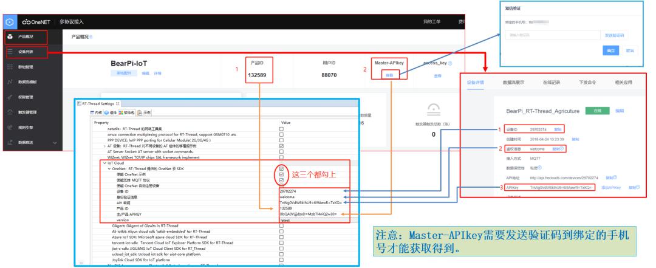Toggle the netutils package checkbox

(x=282, y=129)
